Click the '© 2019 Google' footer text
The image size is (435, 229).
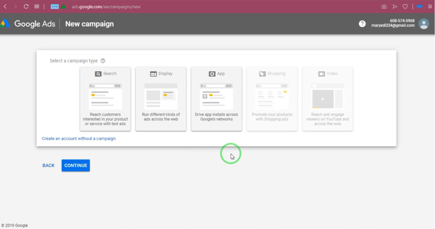pos(15,226)
